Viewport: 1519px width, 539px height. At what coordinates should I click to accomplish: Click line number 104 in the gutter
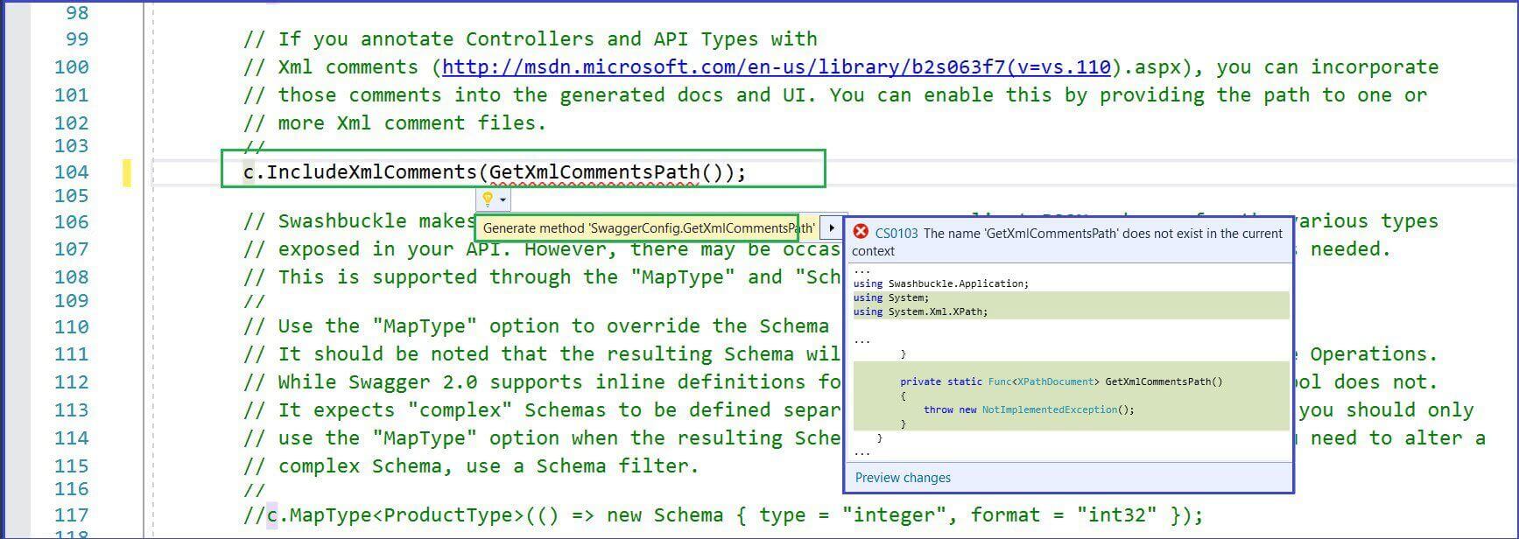71,172
